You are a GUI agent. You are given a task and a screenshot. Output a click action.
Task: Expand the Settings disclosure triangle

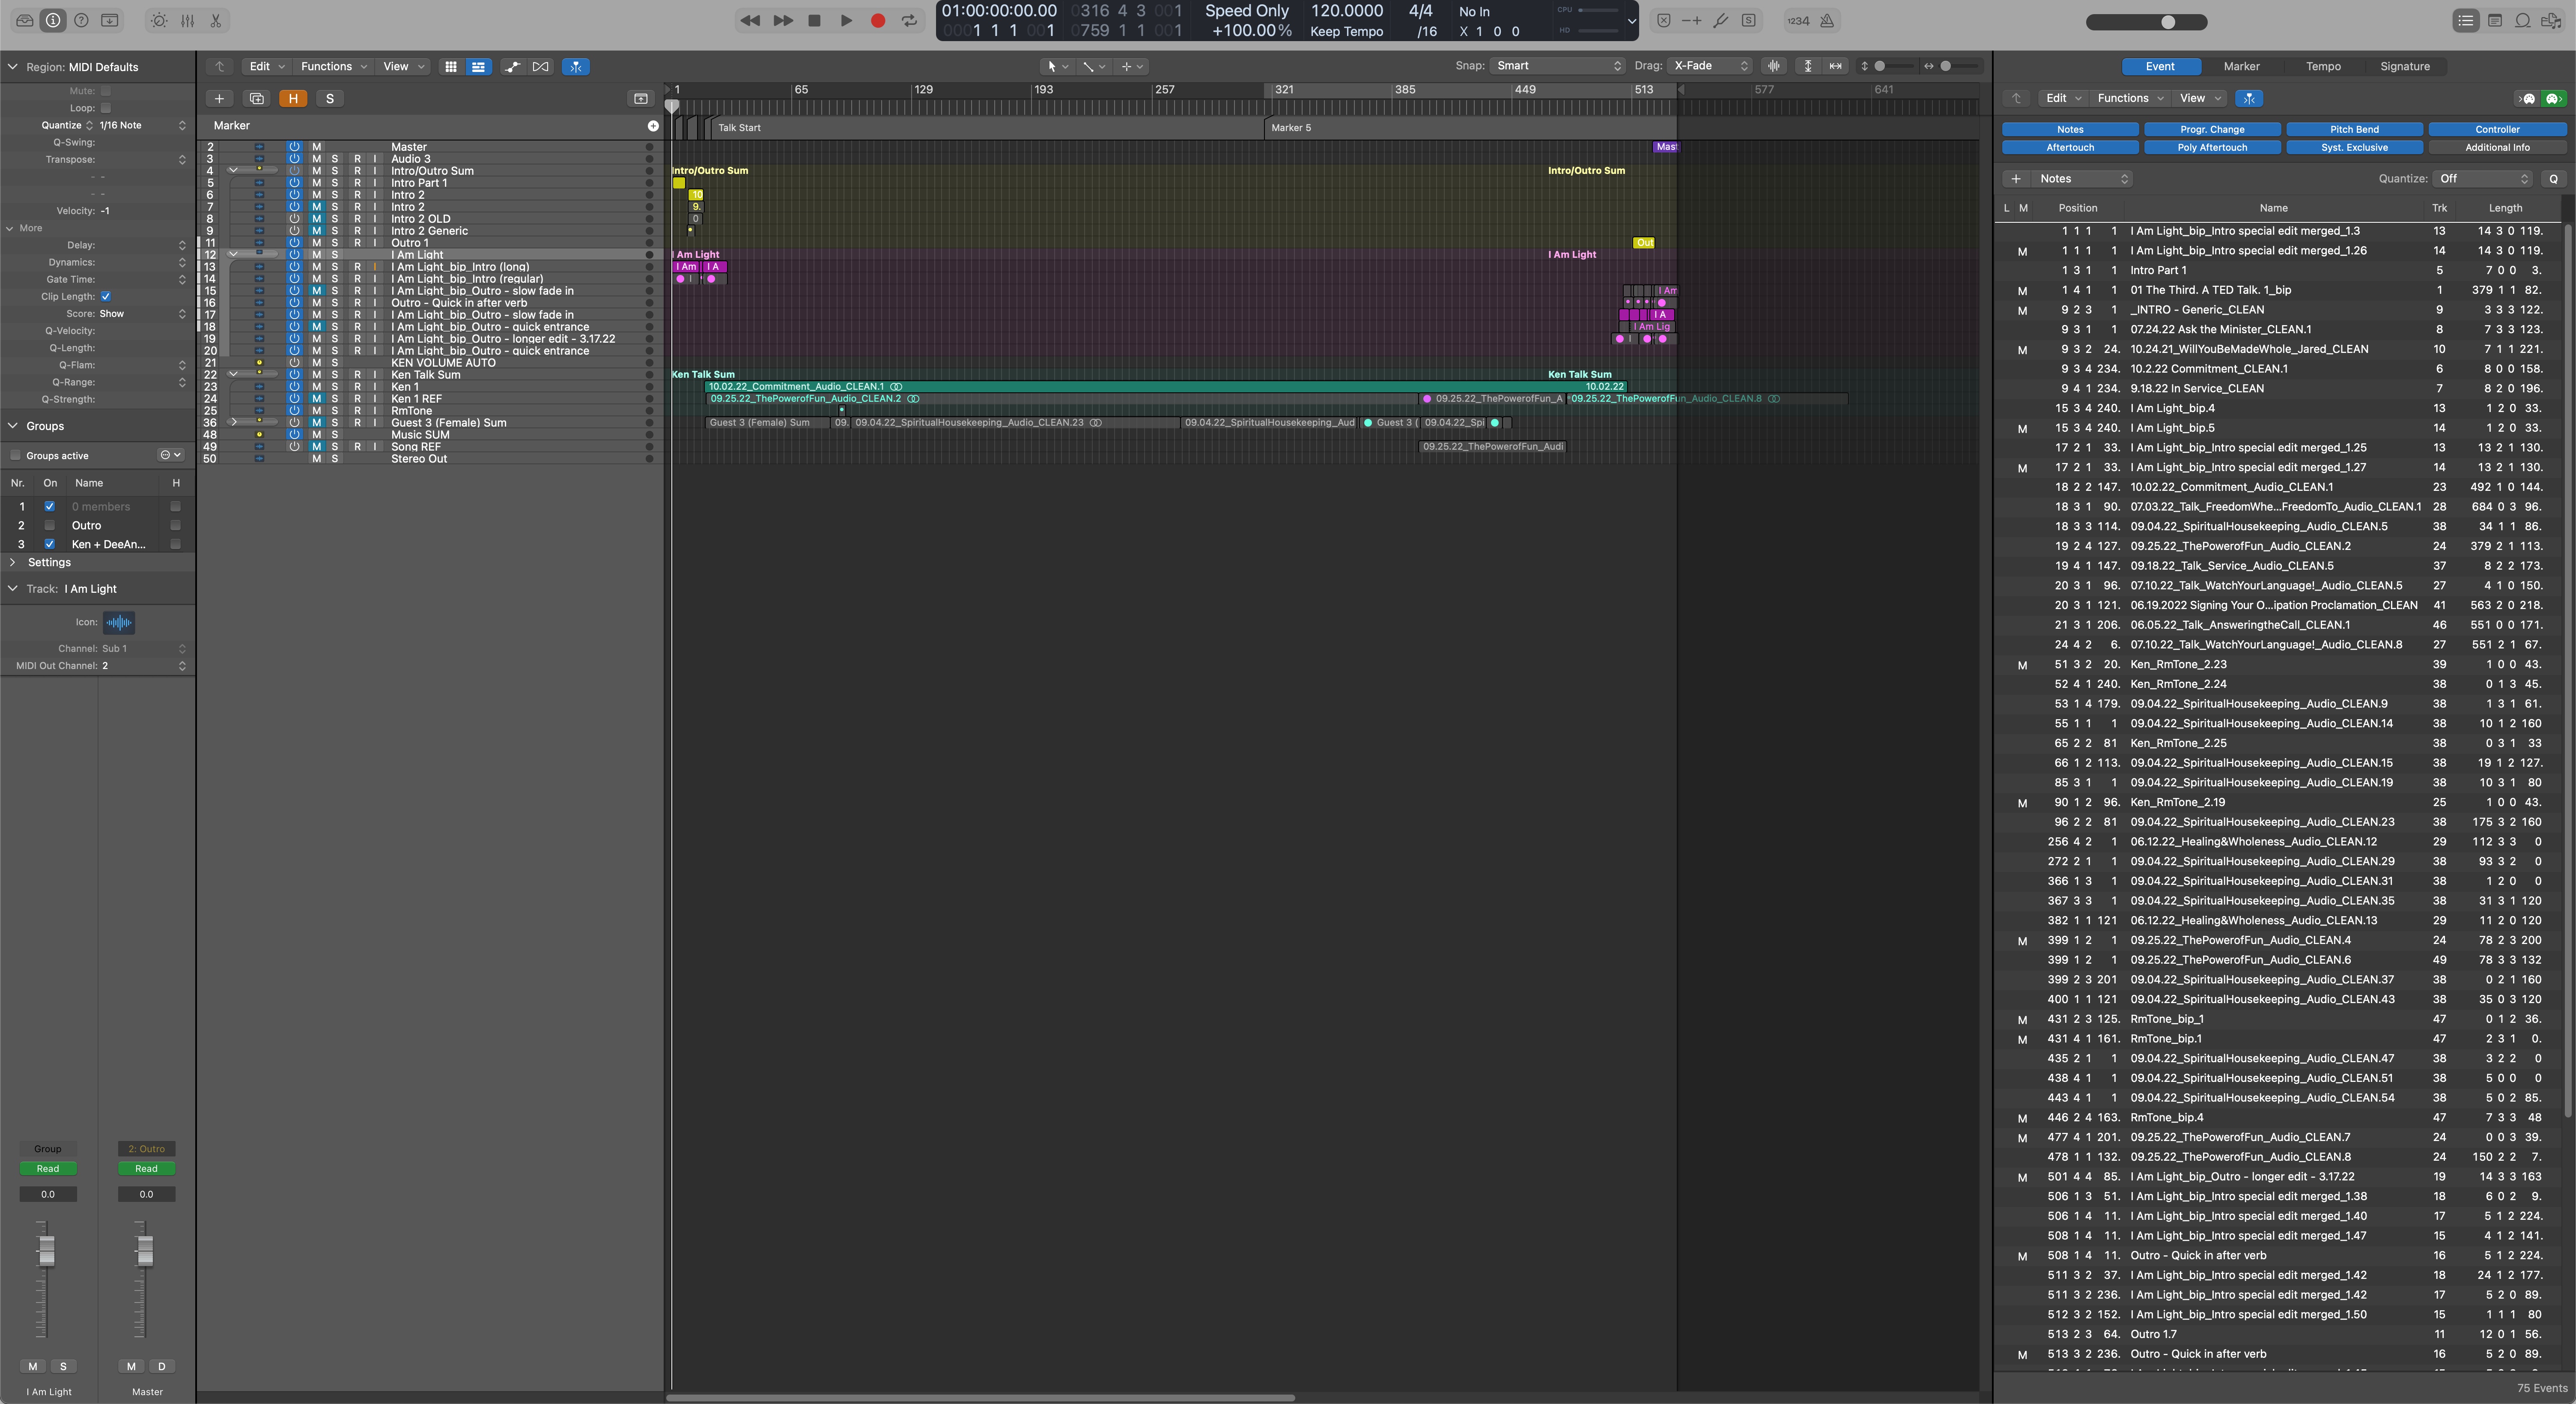coord(13,562)
